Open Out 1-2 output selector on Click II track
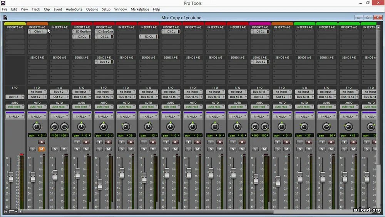This screenshot has height=217, width=385. (35, 97)
